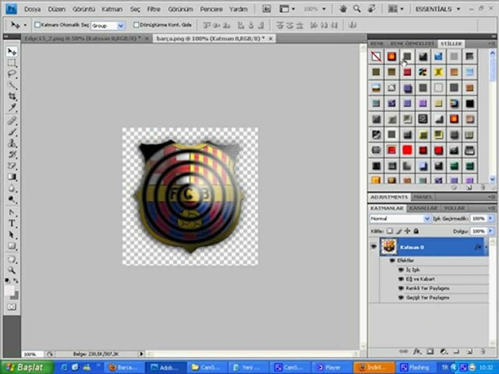
Task: Toggle Efektler visibility eye
Action: tap(392, 260)
